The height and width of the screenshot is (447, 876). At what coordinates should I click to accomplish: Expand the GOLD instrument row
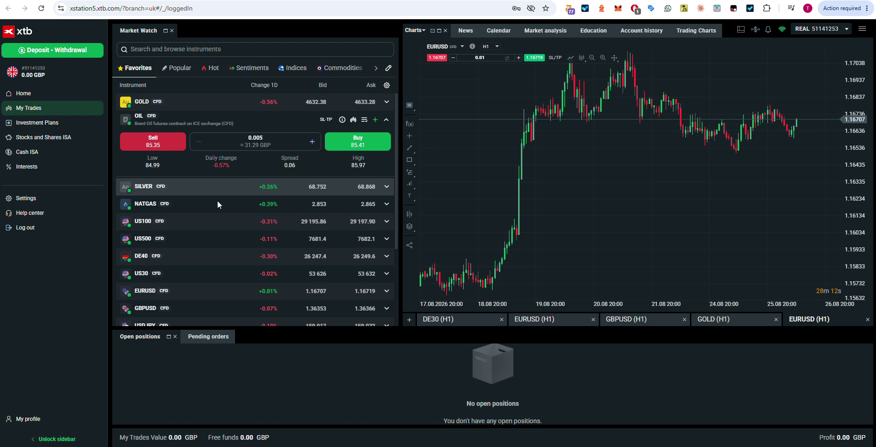(x=387, y=102)
